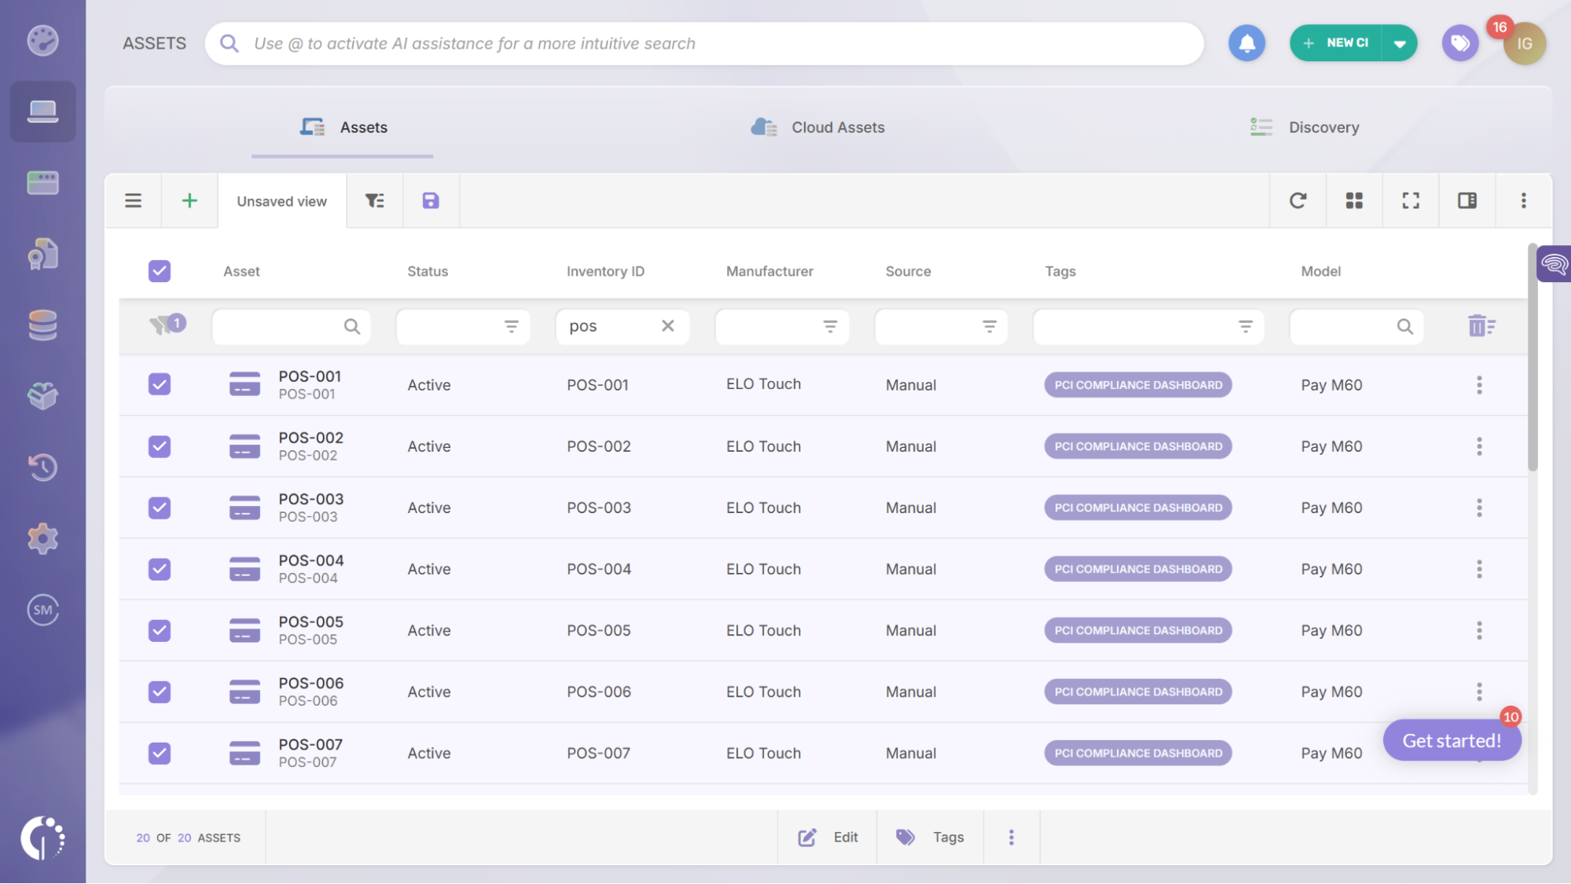The height and width of the screenshot is (884, 1571).
Task: Open the NEW CI dropdown arrow
Action: coord(1400,43)
